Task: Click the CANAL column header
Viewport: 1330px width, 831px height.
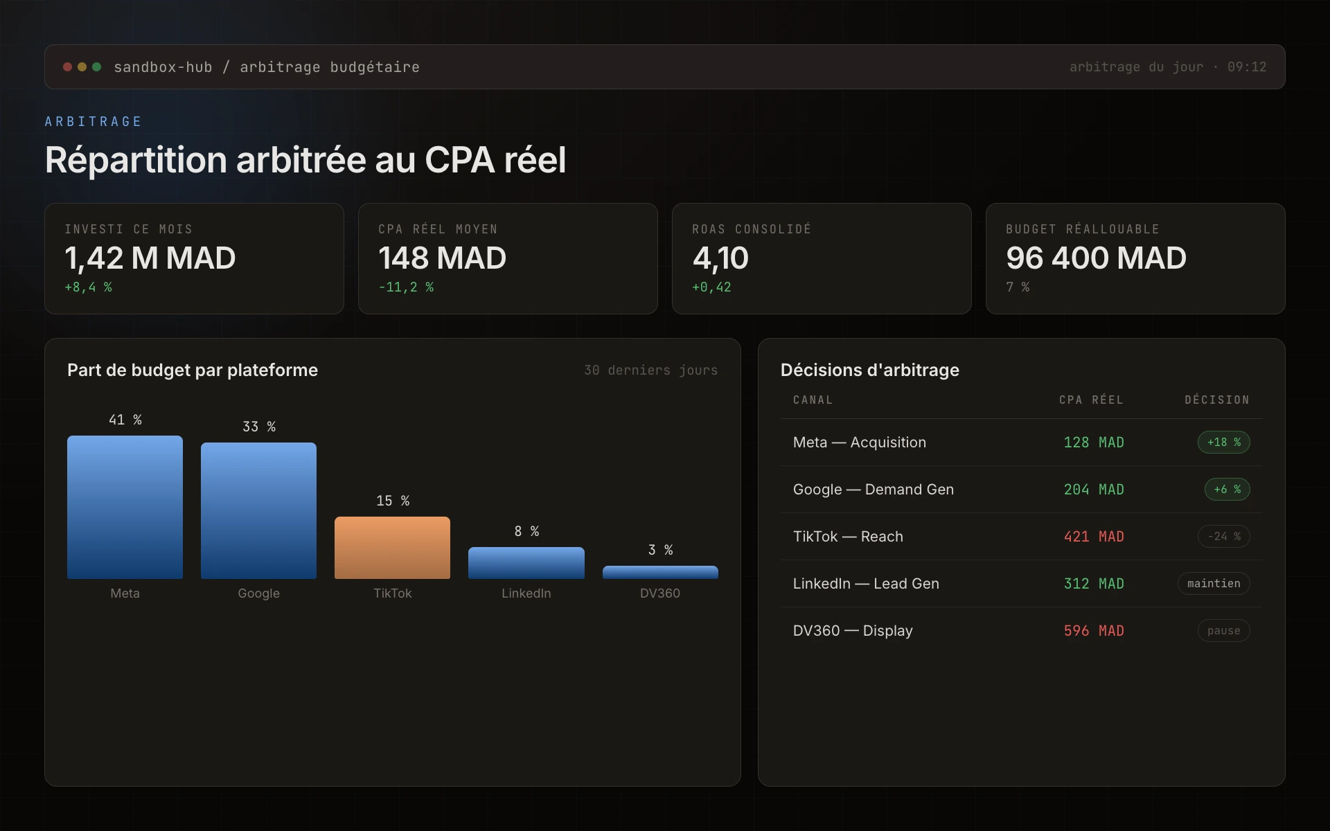Action: click(x=813, y=400)
